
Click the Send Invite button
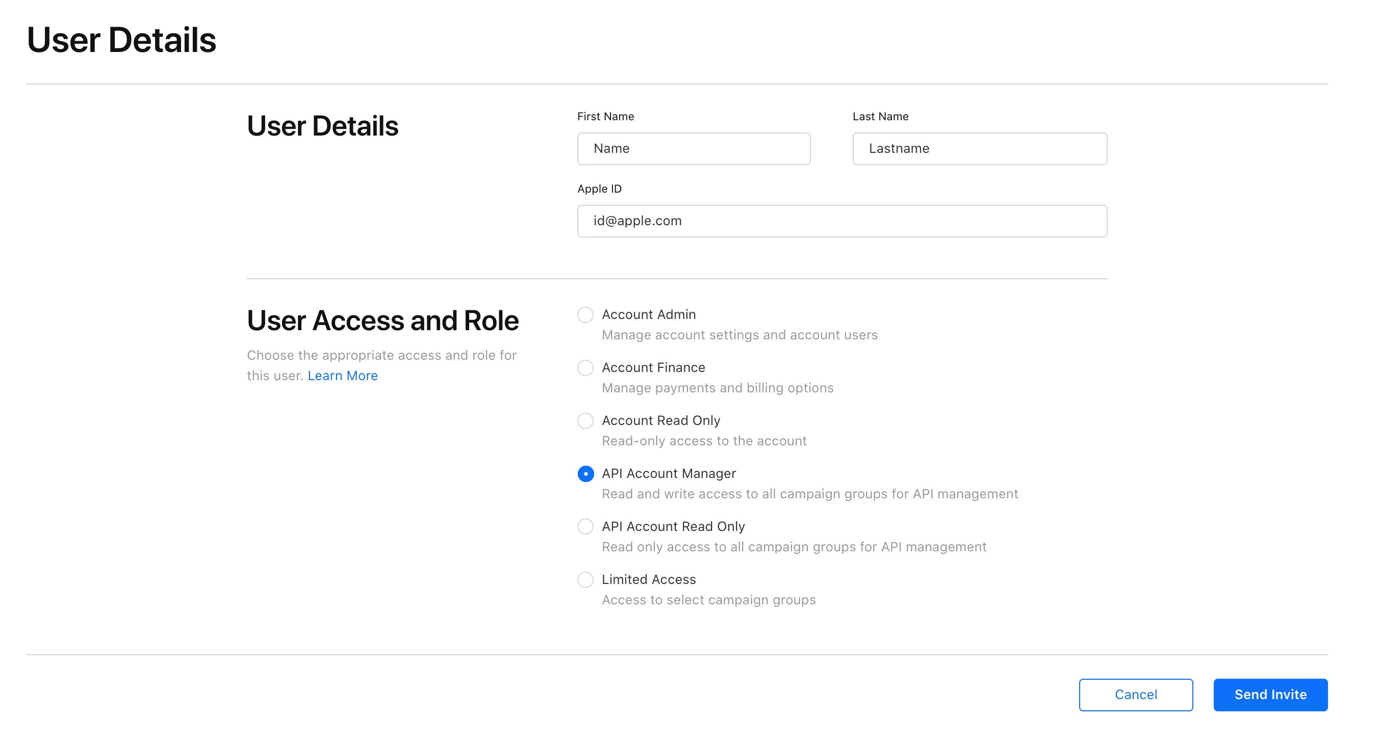pyautogui.click(x=1270, y=694)
